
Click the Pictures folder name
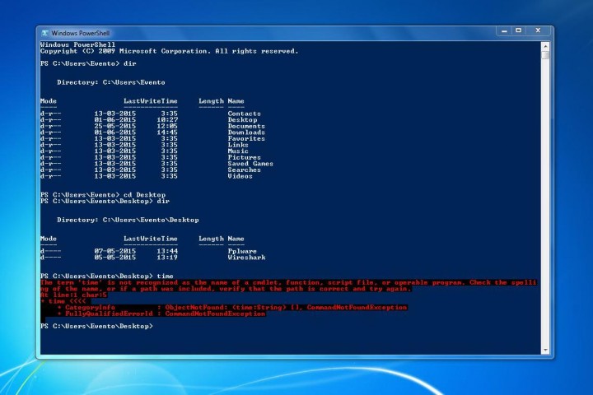point(245,157)
